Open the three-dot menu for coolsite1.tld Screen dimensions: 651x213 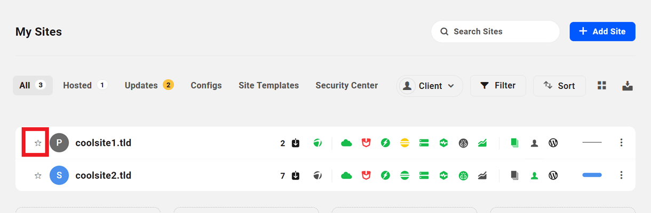621,143
